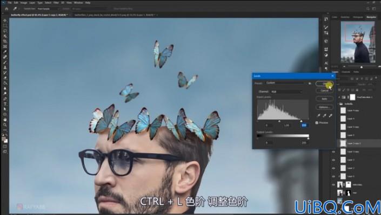This screenshot has width=381, height=215.
Task: Select the Rectangular Marquee tool
Action: click(5, 26)
